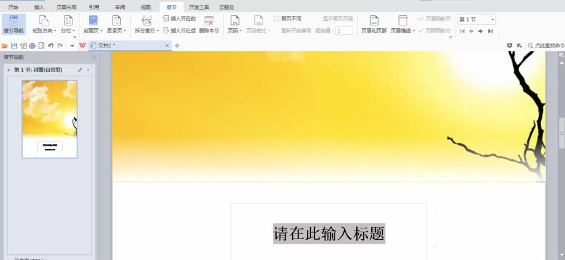The width and height of the screenshot is (565, 260).
Task: Select the cover page thumbnail in navigation
Action: pos(50,119)
